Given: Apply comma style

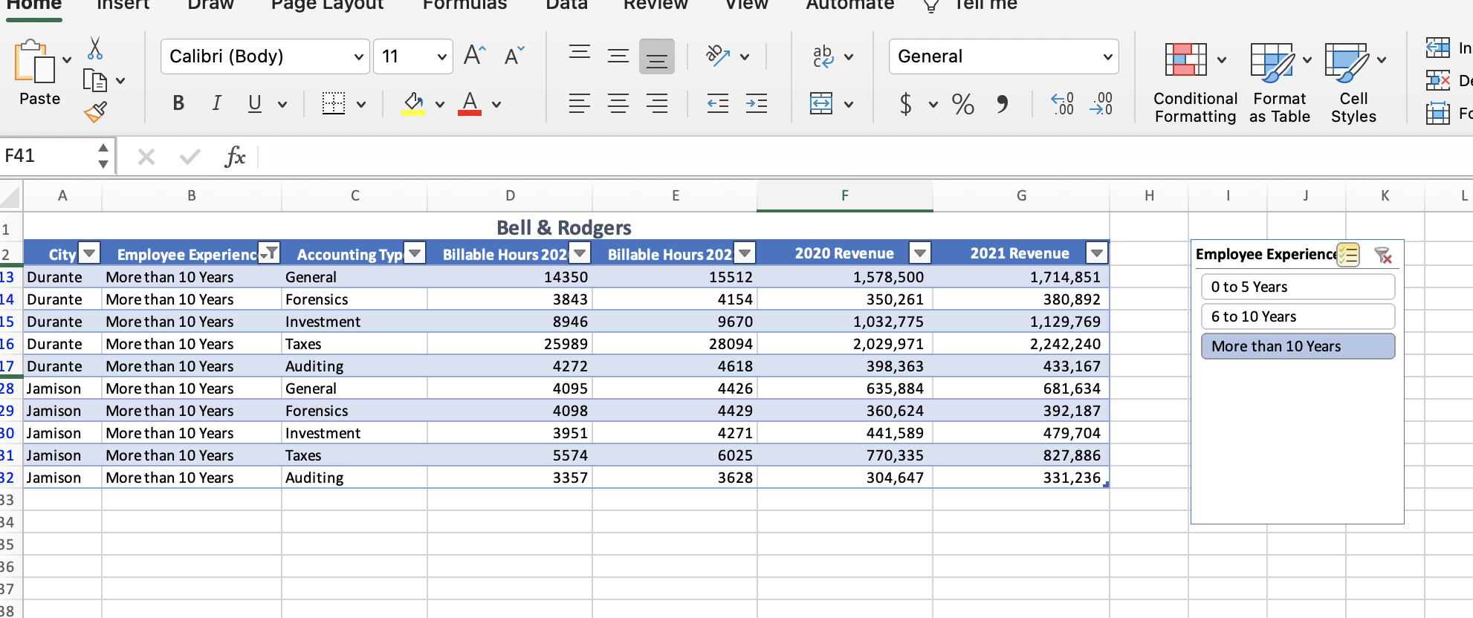Looking at the screenshot, I should tap(1003, 103).
